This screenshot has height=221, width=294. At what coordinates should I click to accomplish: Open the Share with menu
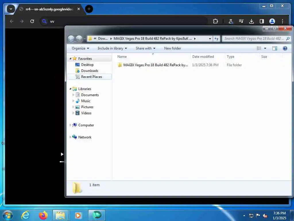146,48
